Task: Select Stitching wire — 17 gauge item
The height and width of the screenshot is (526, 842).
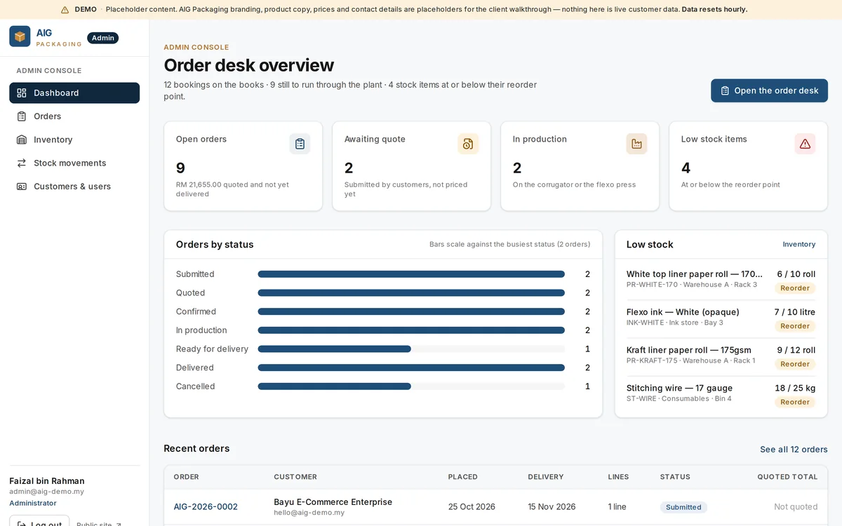Action: pos(721,395)
